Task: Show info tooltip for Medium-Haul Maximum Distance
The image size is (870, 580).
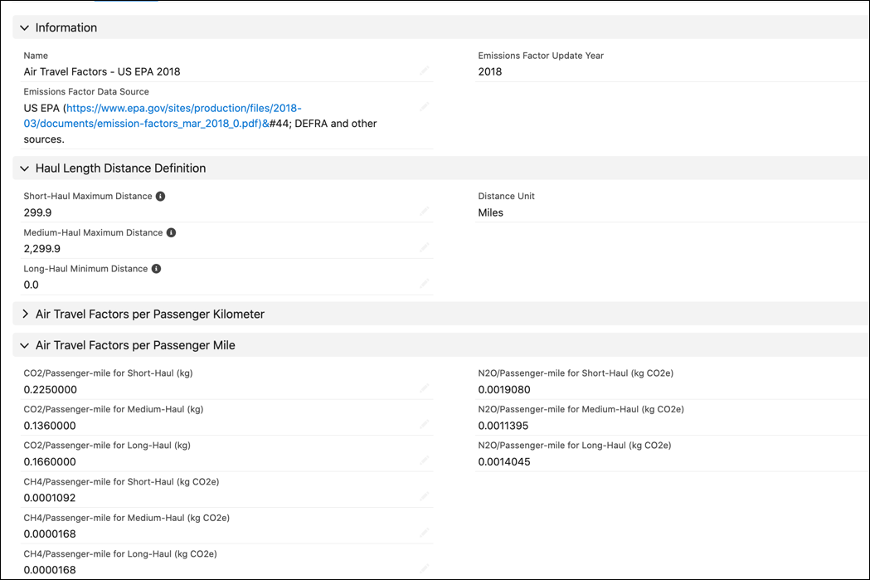Action: tap(172, 232)
